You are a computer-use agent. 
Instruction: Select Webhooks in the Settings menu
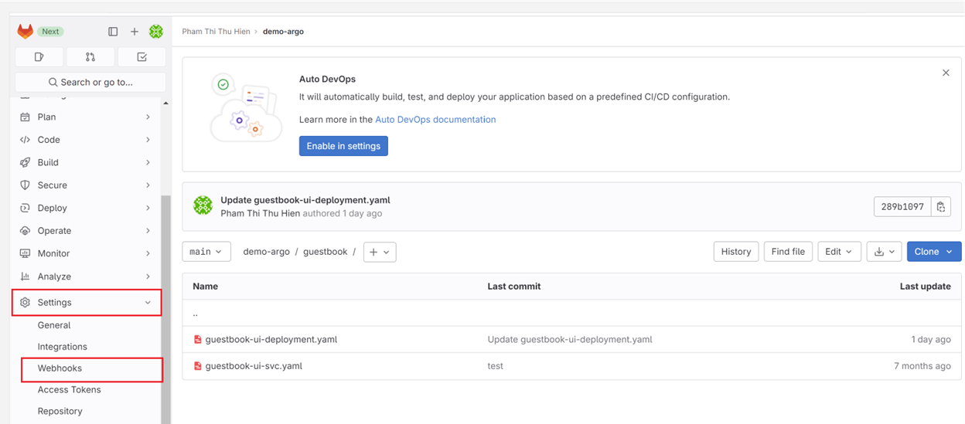pyautogui.click(x=60, y=368)
